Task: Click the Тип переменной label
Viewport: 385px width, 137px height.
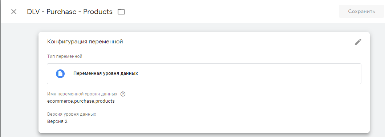Action: [65, 57]
